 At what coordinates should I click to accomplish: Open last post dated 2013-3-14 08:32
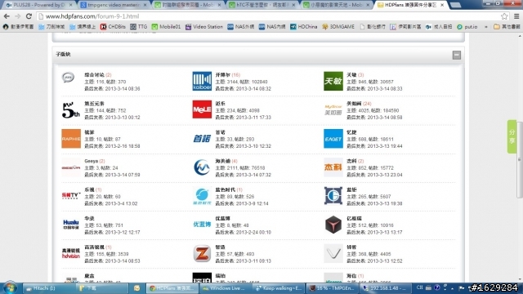click(253, 89)
